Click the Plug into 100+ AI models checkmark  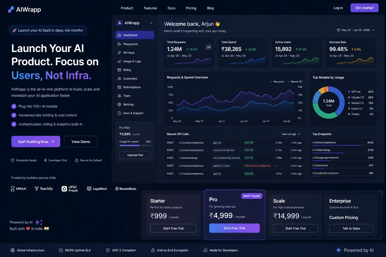(14, 106)
